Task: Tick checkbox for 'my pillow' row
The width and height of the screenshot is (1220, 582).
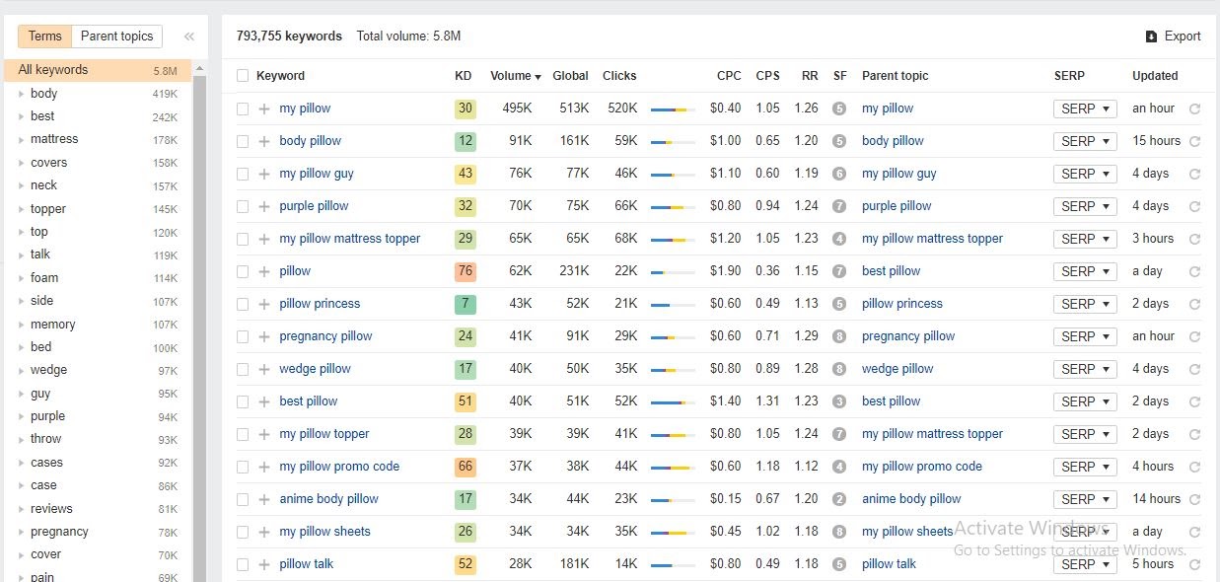Action: click(243, 109)
